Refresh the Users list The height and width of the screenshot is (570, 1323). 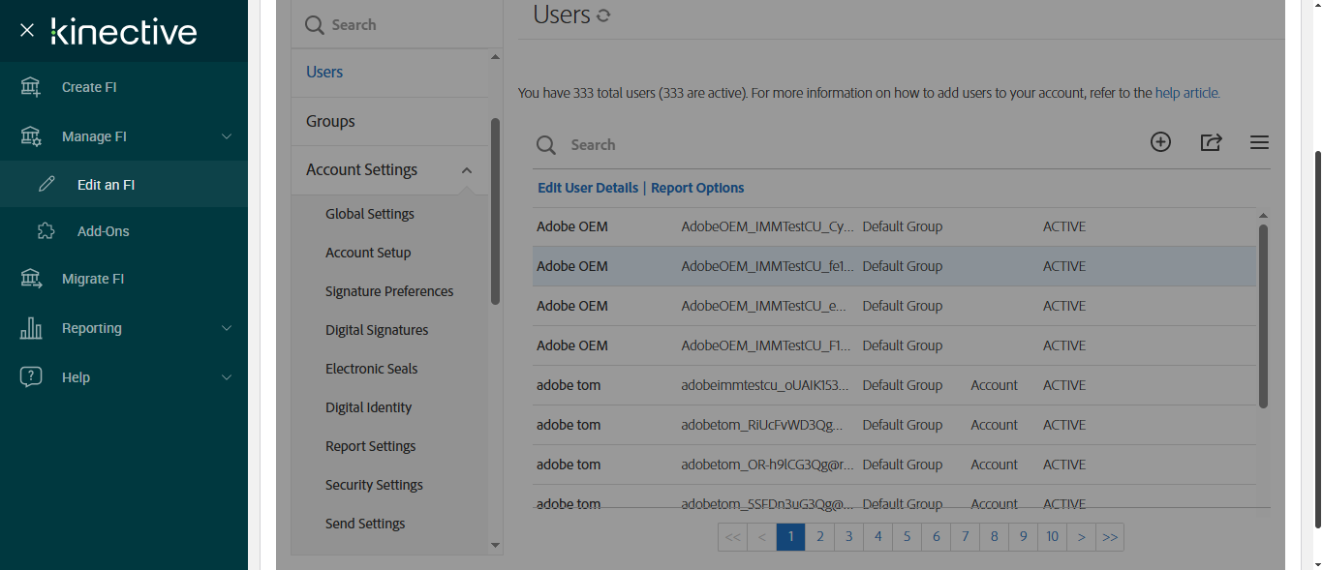603,15
